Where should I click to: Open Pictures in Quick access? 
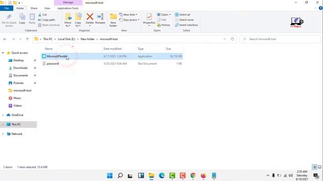point(18,83)
